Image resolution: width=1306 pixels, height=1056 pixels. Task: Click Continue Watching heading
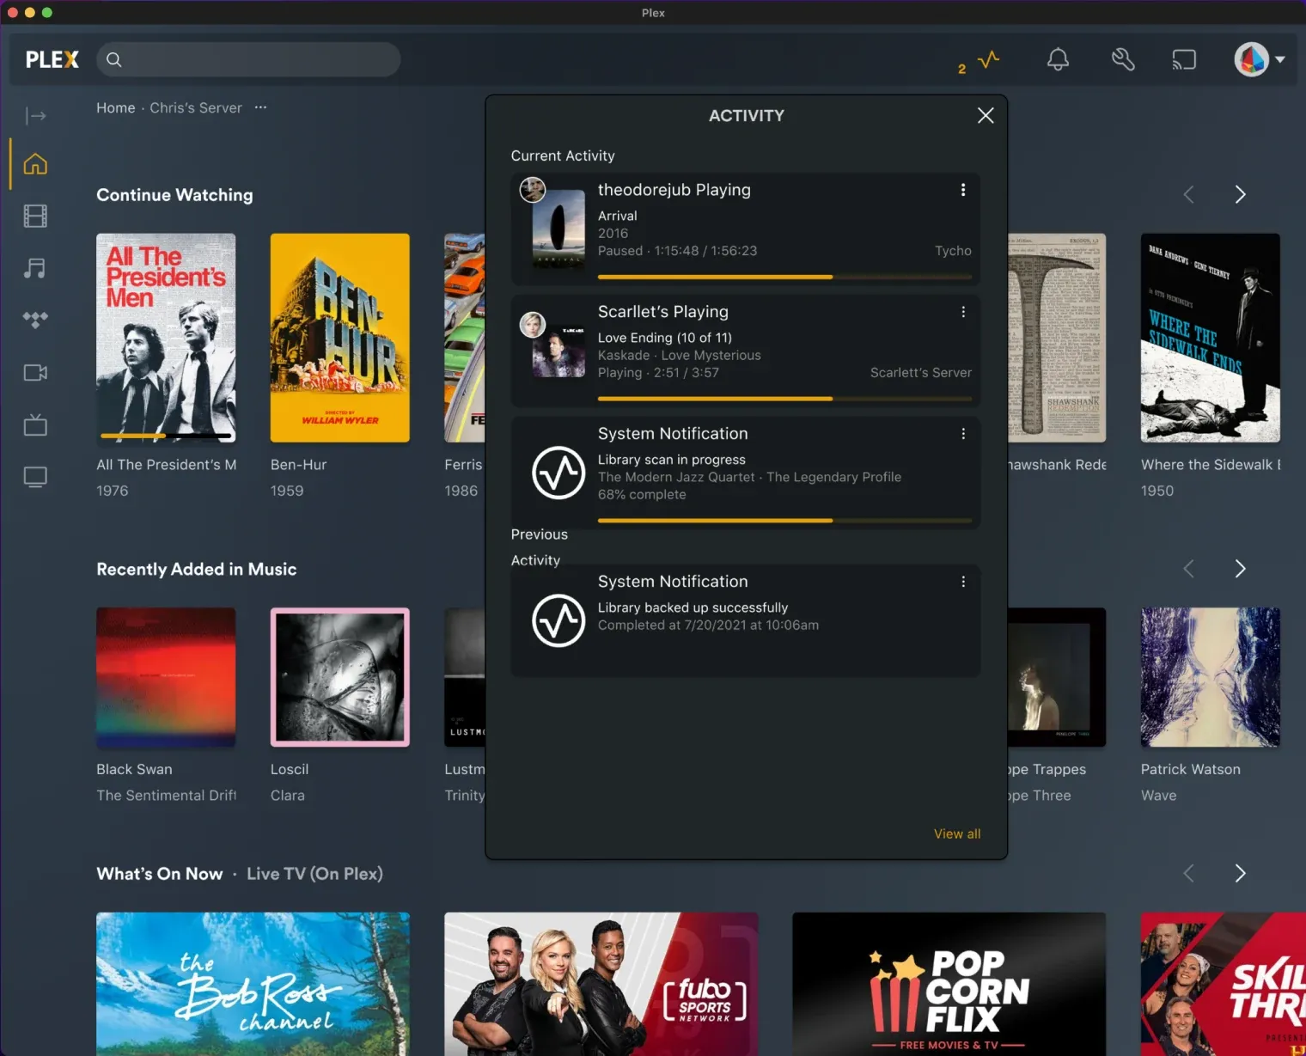coord(174,195)
